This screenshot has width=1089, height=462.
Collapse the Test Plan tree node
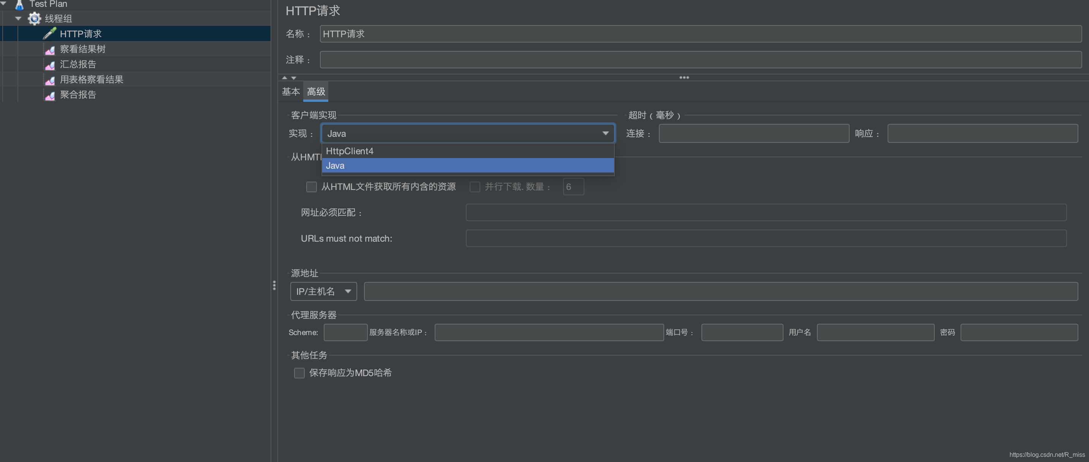click(x=3, y=3)
